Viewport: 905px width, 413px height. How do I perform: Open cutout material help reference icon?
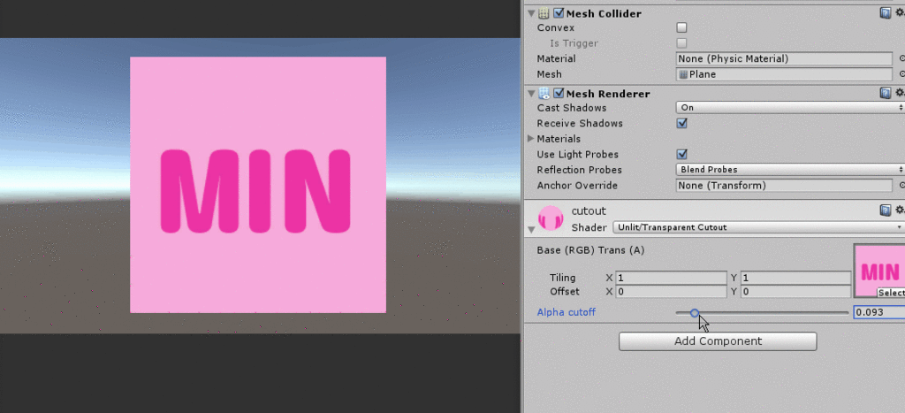click(x=886, y=210)
